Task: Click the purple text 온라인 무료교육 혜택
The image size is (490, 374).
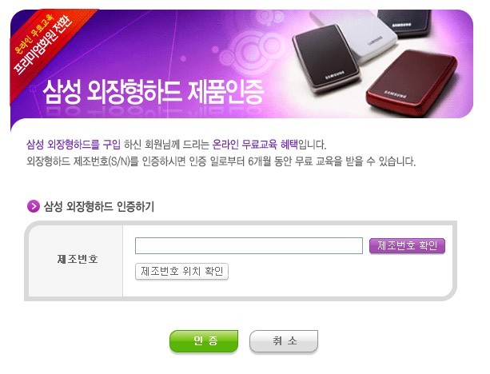Action: tap(255, 145)
